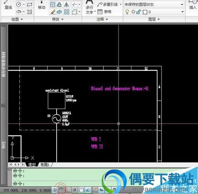This screenshot has width=198, height=194.
Task: Select the Rectangle drawing tool
Action: [30, 5]
